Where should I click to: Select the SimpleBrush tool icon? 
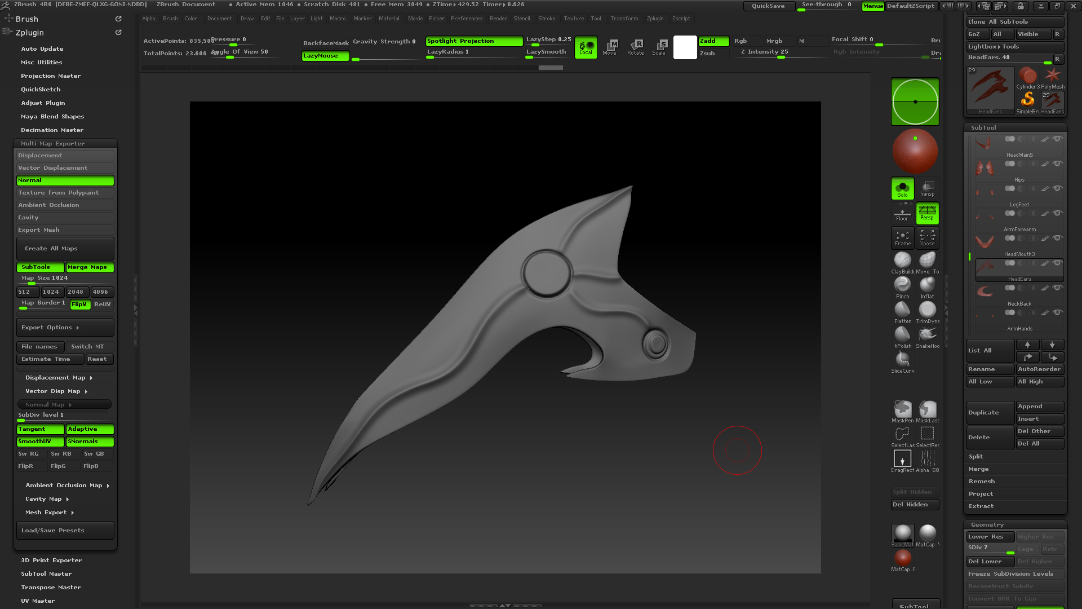click(1027, 101)
